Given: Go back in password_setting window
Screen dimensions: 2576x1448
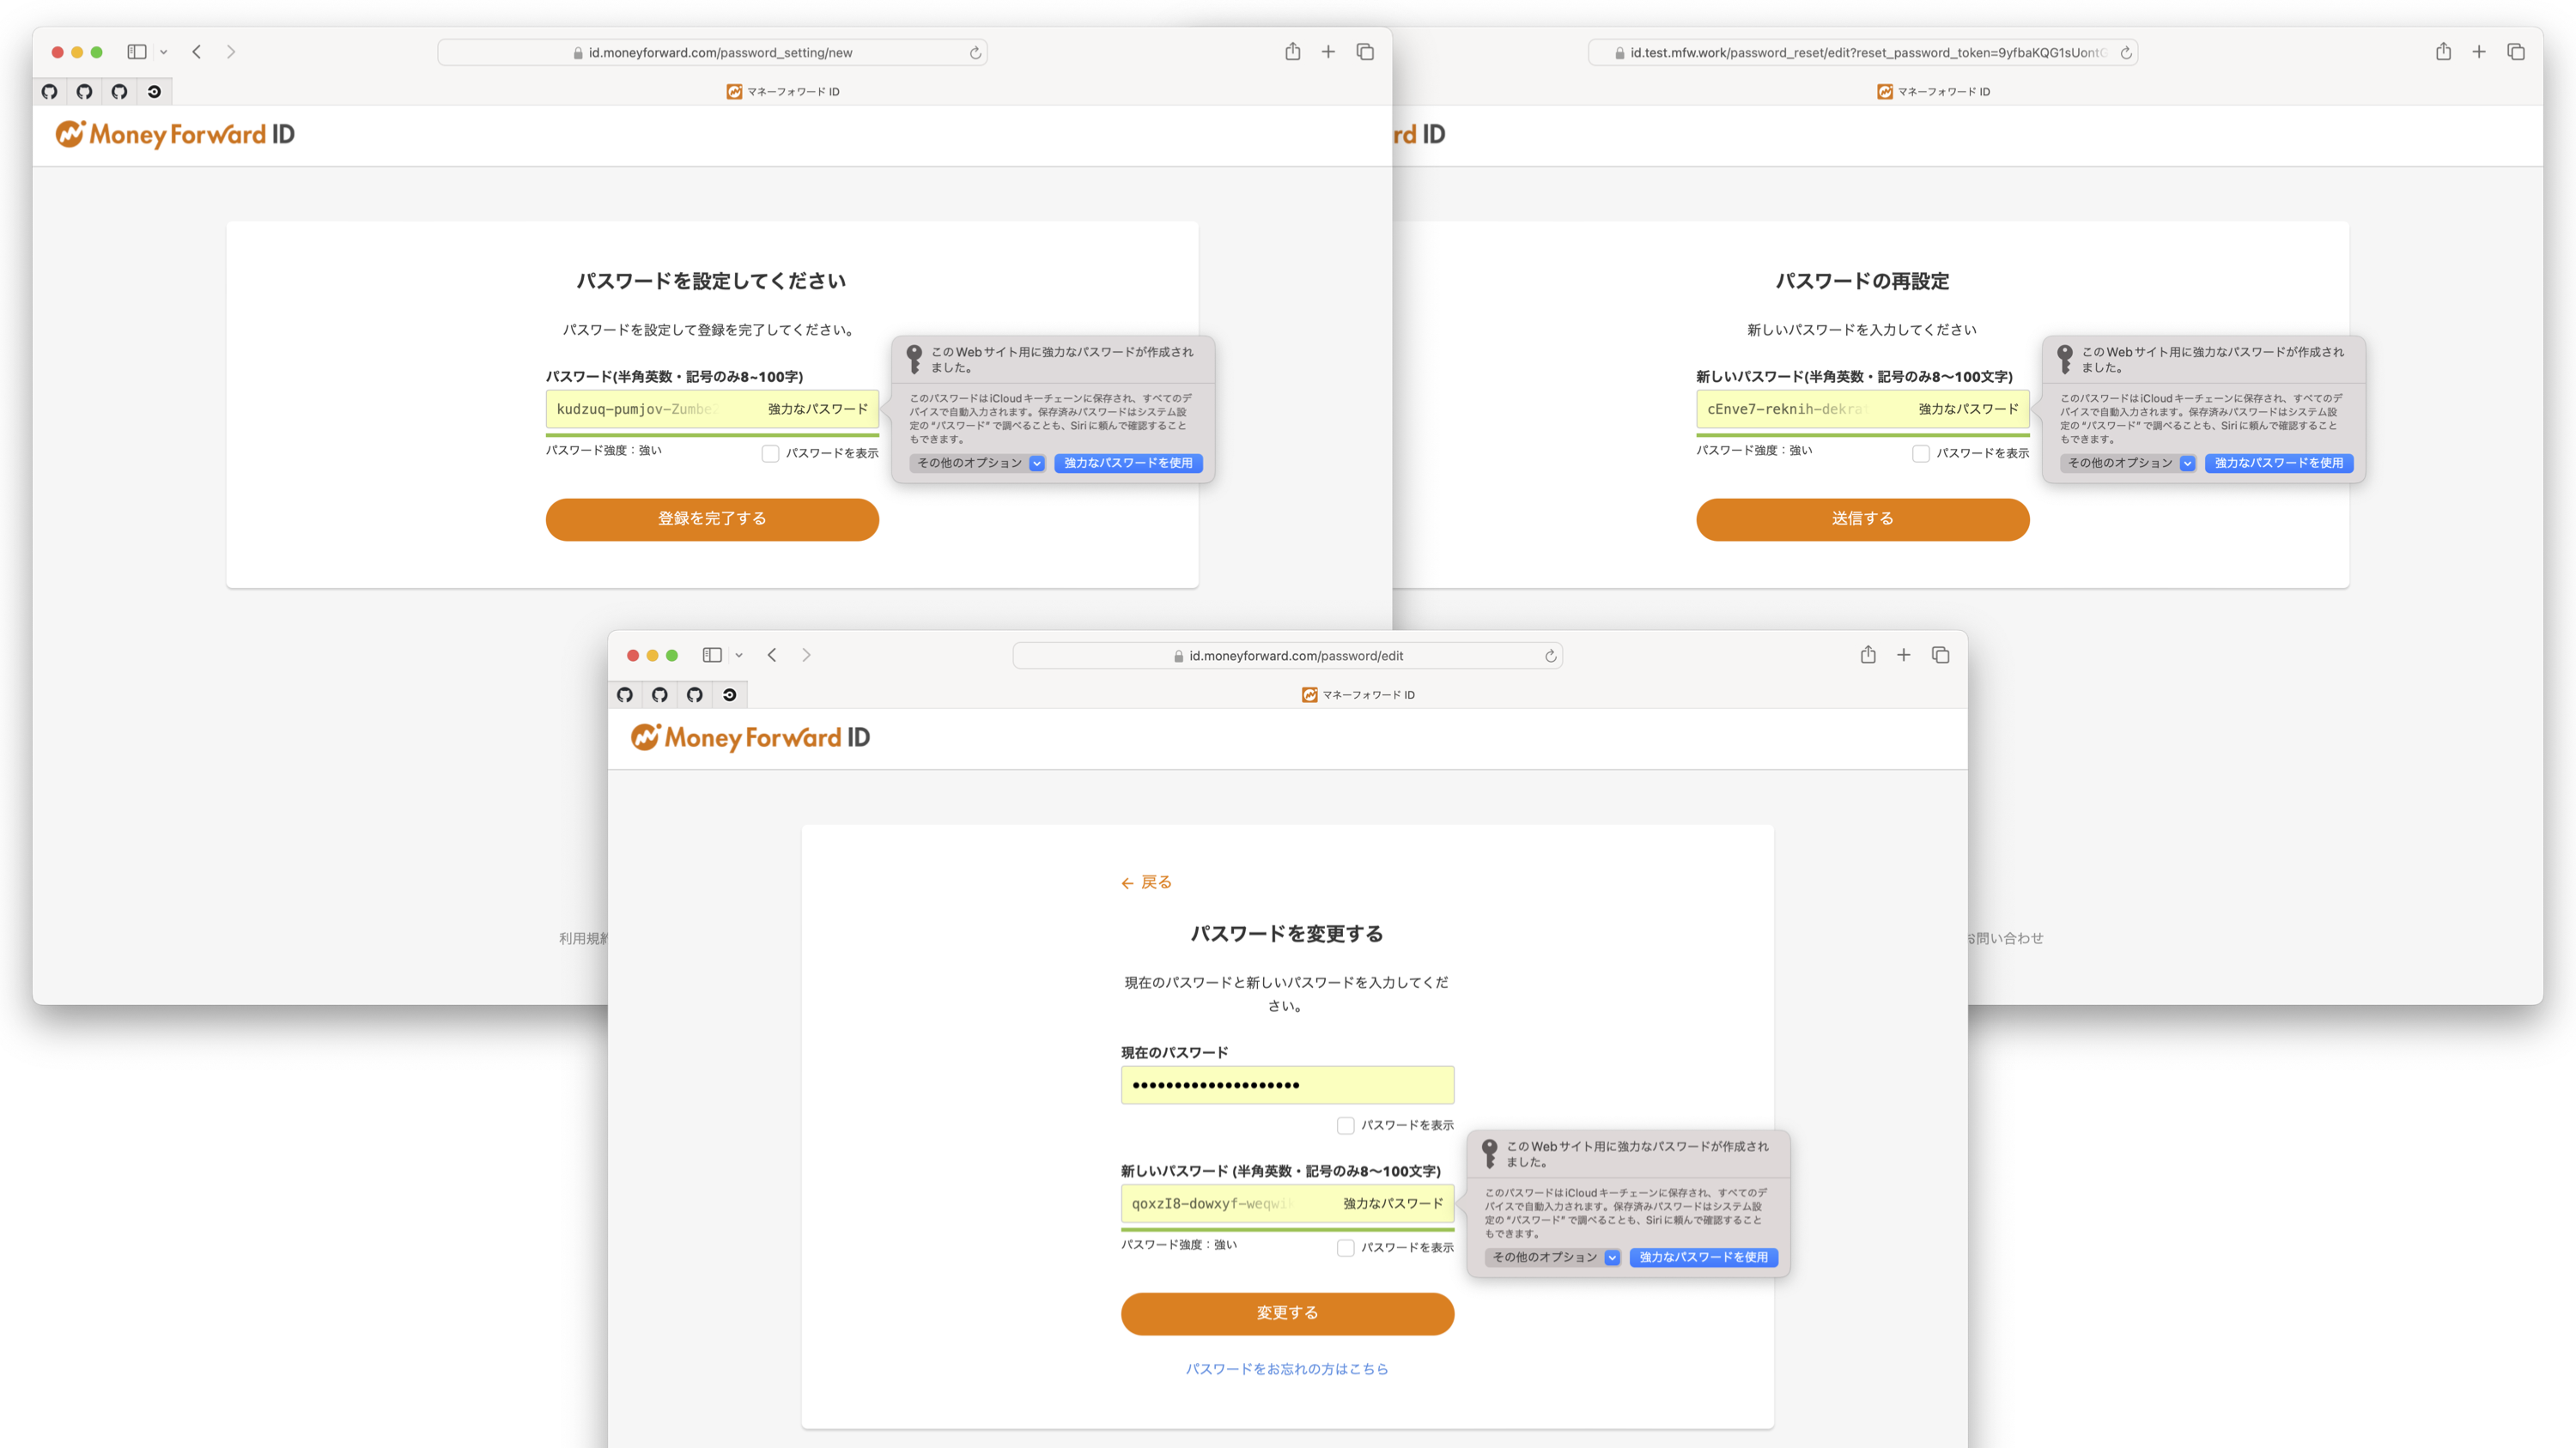Looking at the screenshot, I should pyautogui.click(x=197, y=52).
